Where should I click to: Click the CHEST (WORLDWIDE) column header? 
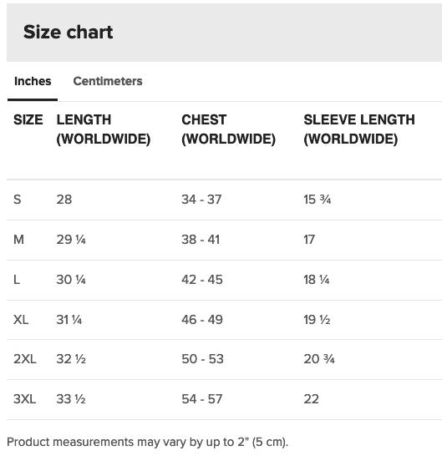(x=228, y=129)
